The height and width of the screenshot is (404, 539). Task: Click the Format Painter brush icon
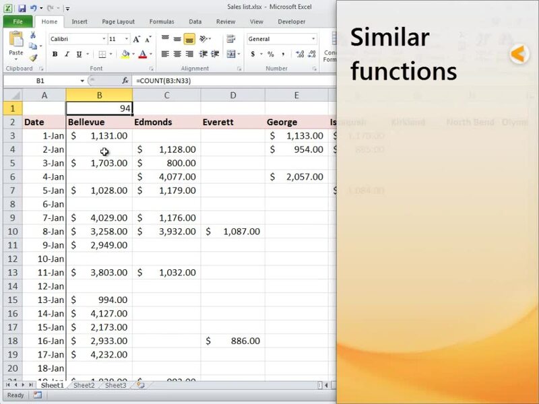click(33, 58)
